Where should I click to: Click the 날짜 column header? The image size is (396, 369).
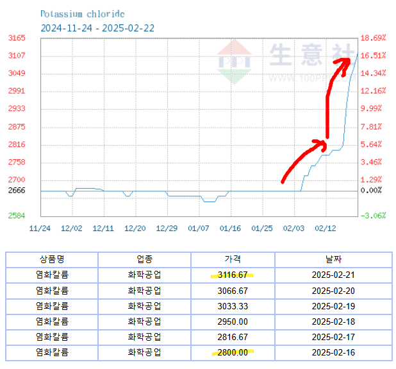(333, 259)
